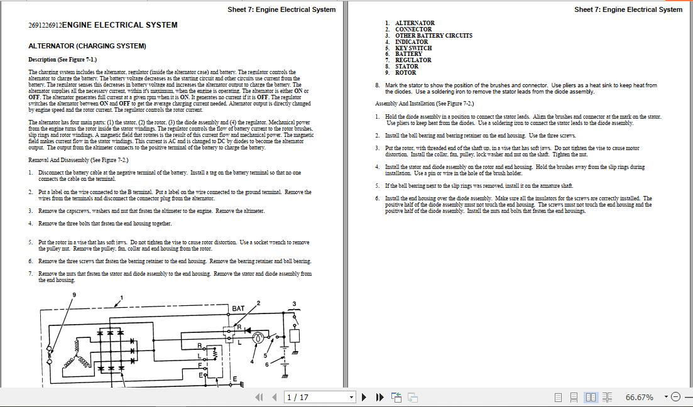Go to the previous view

[x=396, y=398]
